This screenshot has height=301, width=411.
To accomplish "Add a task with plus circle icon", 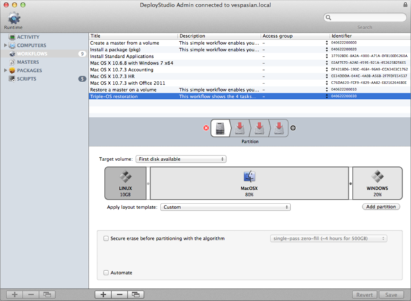I will click(293, 128).
